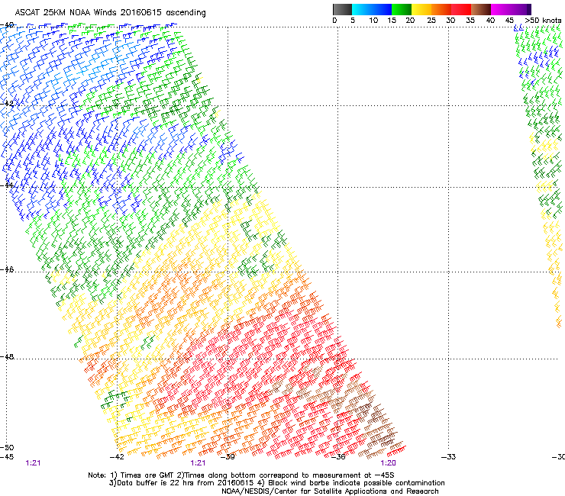Click the -39 longitude axis label

click(x=228, y=457)
